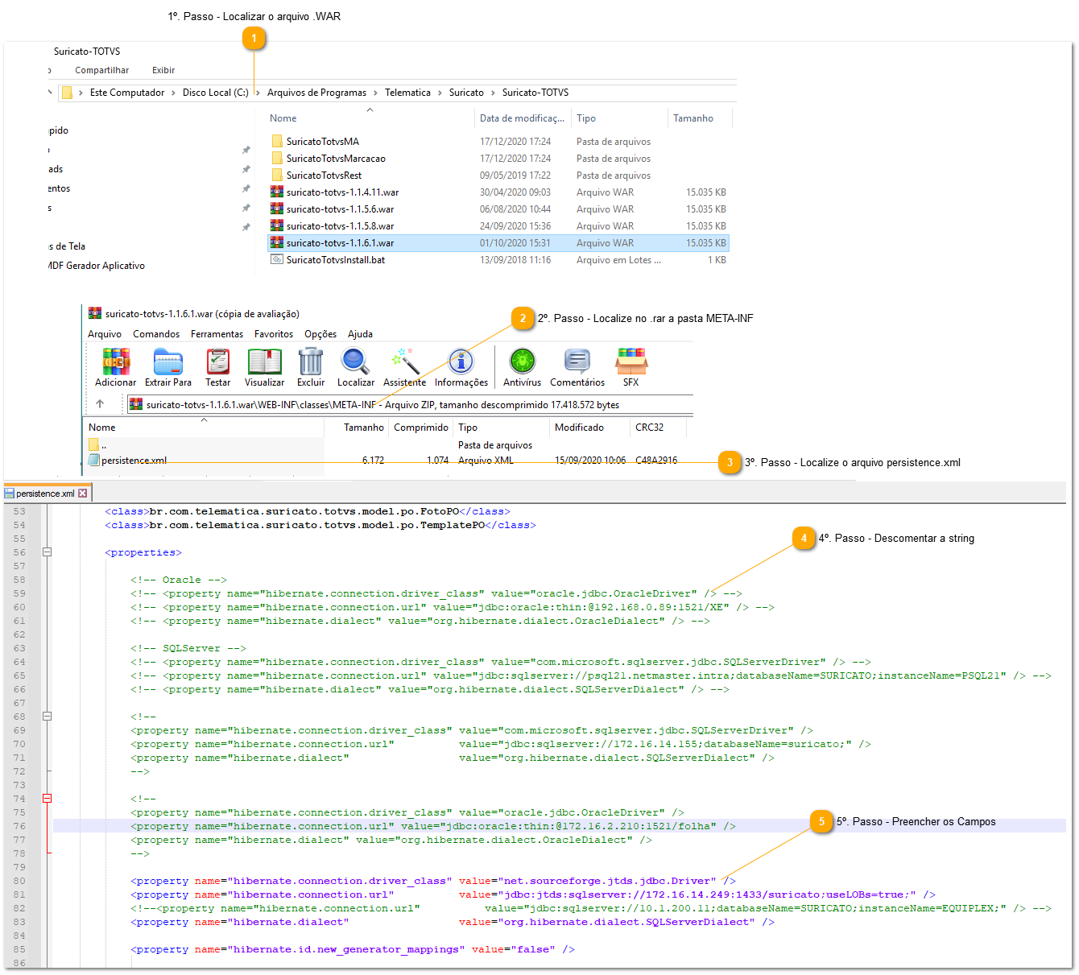Sort archive by Comprimido column

click(x=421, y=428)
